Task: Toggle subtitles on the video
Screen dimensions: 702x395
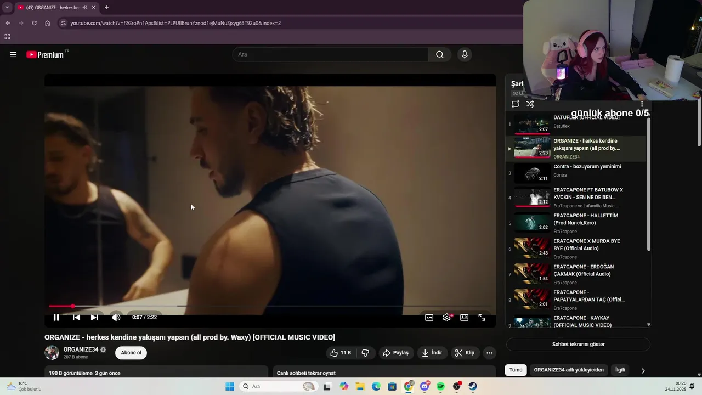Action: [429, 317]
